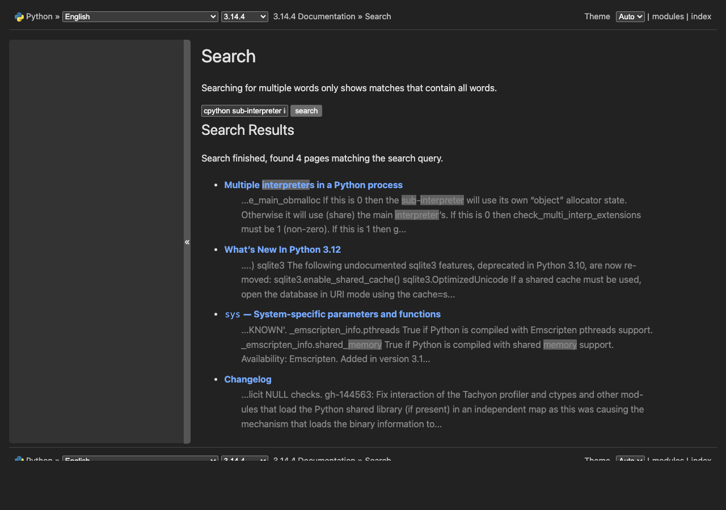Screen dimensions: 726x510
Task: Open the footer Theme dropdown
Action: (630, 458)
